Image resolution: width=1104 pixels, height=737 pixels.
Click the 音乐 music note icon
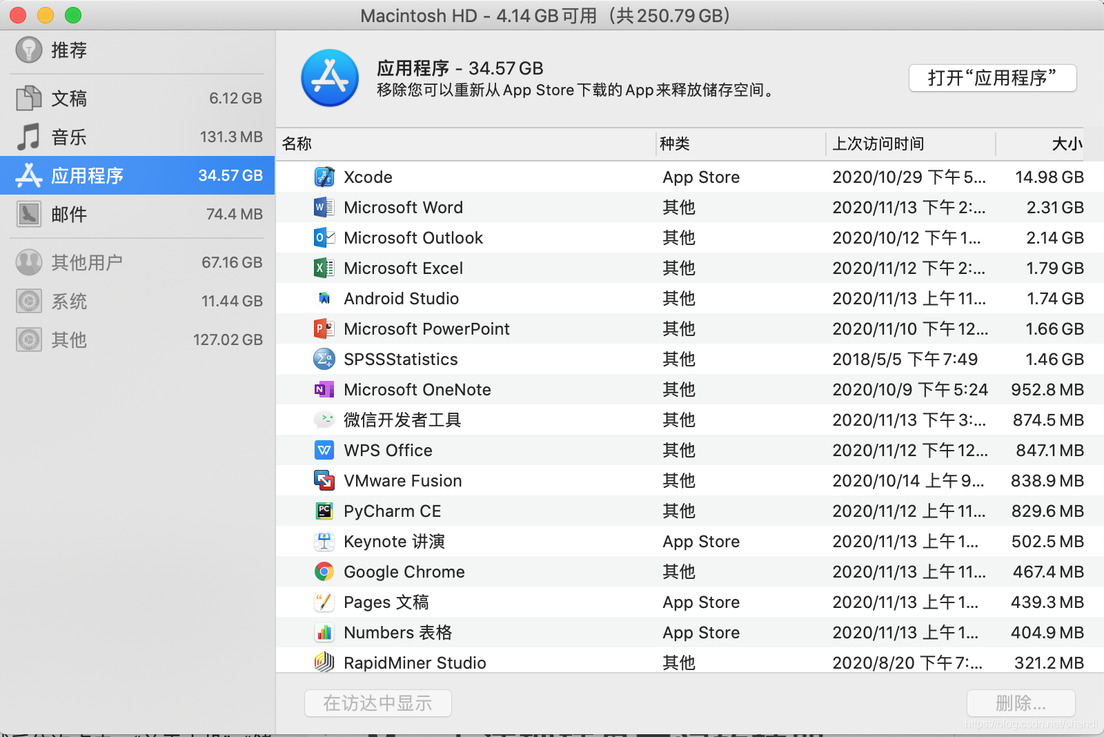click(29, 137)
